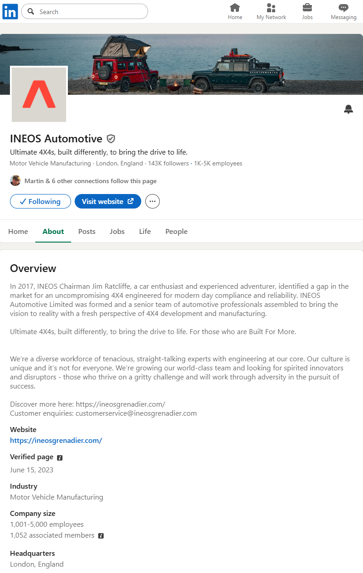The height and width of the screenshot is (573, 363).
Task: Click the verified shield badge
Action: [x=111, y=139]
